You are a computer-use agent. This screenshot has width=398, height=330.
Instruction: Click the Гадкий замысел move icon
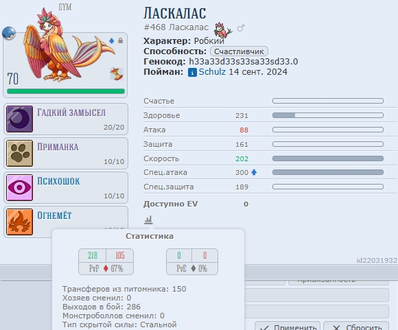point(19,119)
